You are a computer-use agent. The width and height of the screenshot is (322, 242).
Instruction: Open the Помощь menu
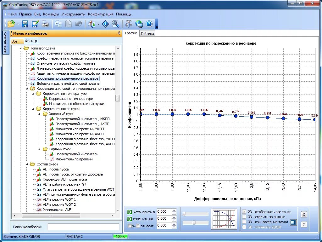[x=124, y=14]
